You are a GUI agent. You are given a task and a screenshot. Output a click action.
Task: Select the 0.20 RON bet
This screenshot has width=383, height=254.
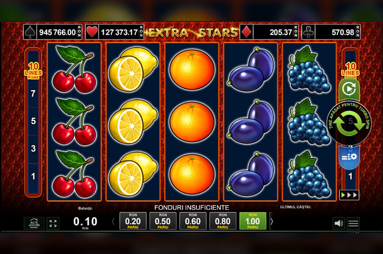pyautogui.click(x=133, y=221)
